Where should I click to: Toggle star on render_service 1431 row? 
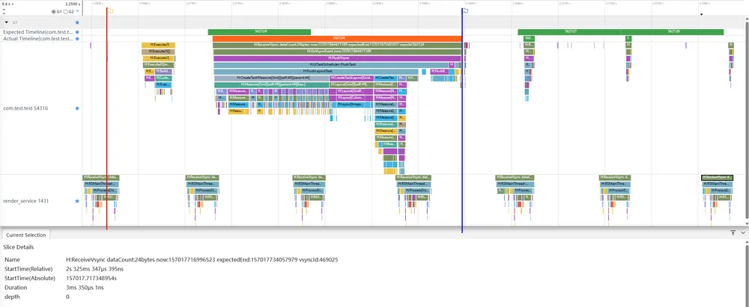click(77, 201)
